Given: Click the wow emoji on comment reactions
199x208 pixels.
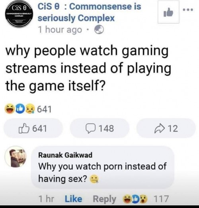Looking at the screenshot, I should click(144, 199).
